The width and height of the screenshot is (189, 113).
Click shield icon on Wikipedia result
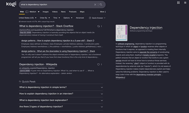click(x=98, y=64)
